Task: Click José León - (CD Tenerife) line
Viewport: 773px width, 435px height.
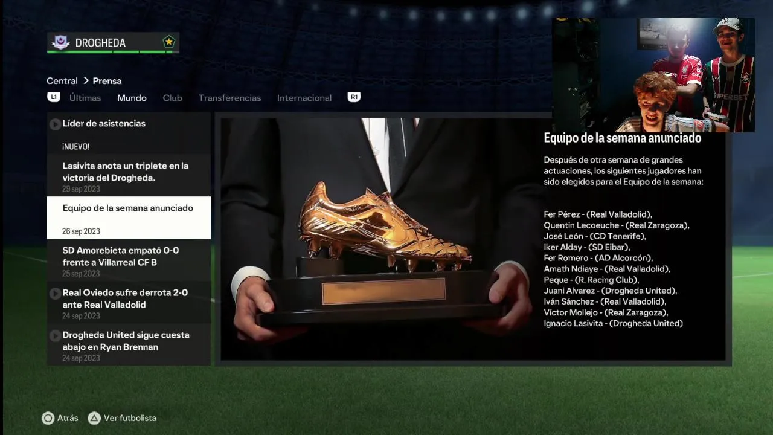Action: coord(595,236)
